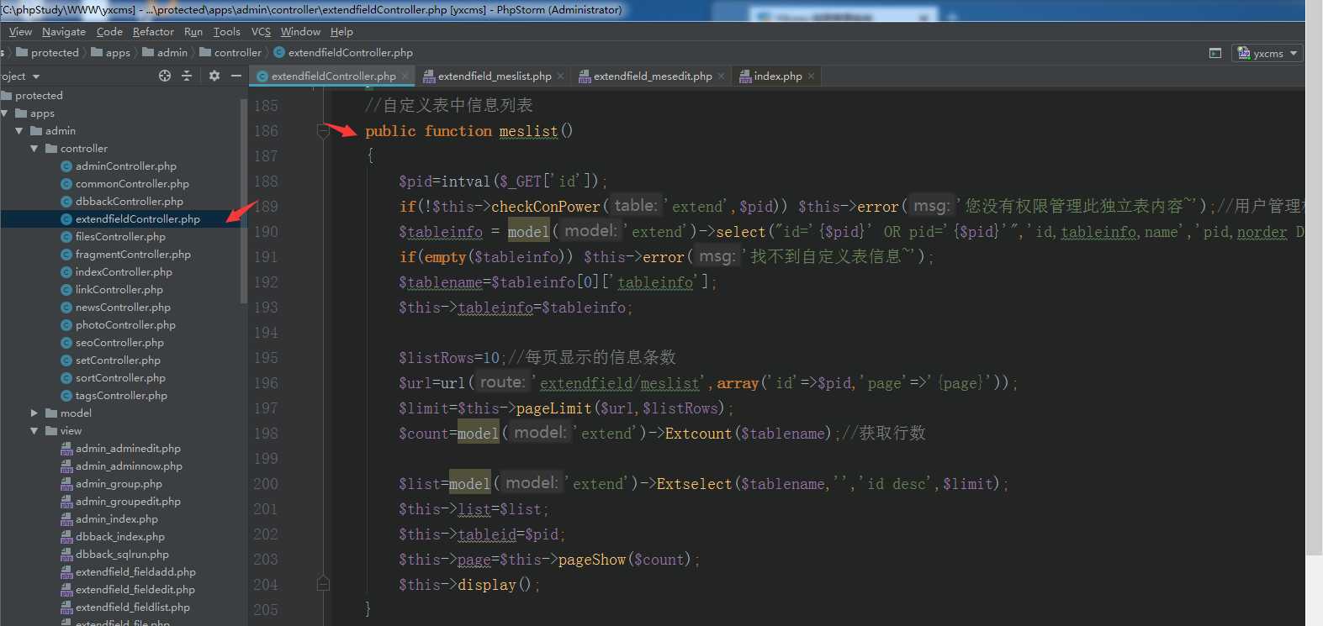Close the extendfieldController.php tab
Screen dimensions: 1323x626
[405, 76]
